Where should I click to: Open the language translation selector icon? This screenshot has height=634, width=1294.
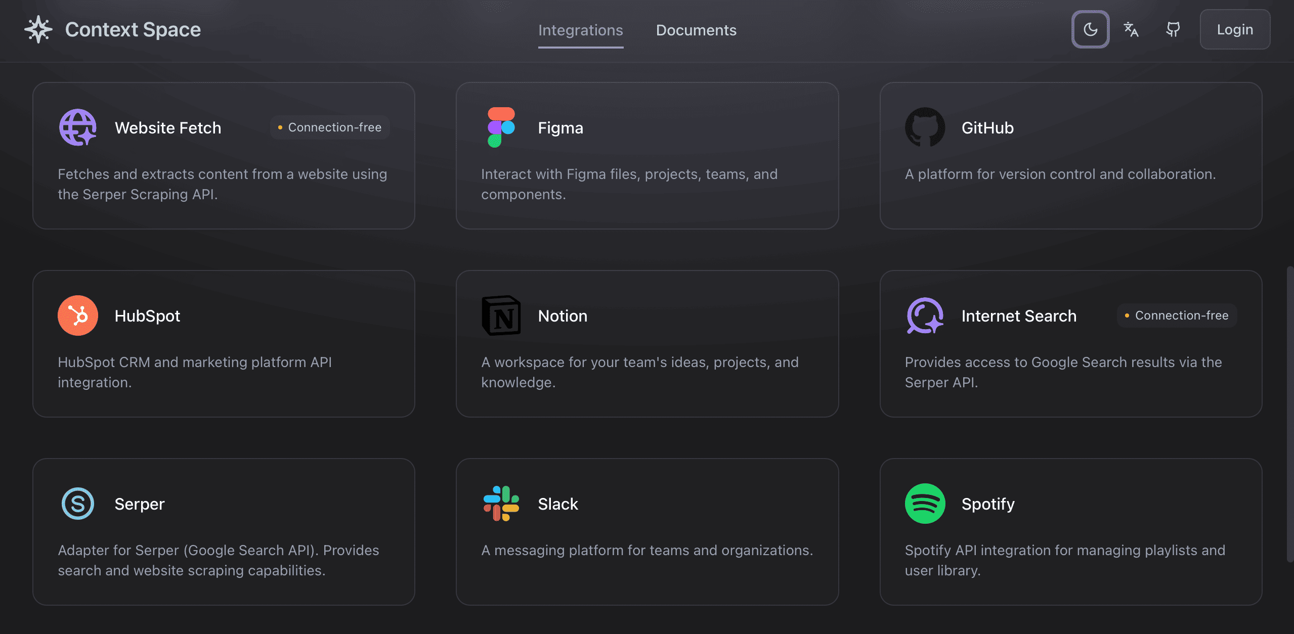click(x=1131, y=29)
